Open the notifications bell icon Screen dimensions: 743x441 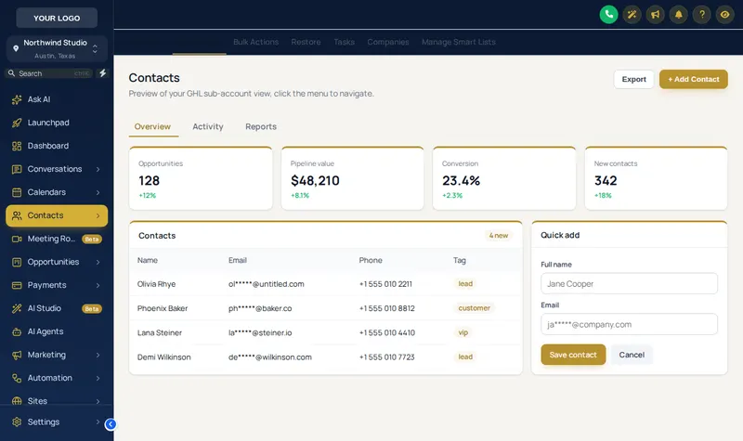coord(679,15)
